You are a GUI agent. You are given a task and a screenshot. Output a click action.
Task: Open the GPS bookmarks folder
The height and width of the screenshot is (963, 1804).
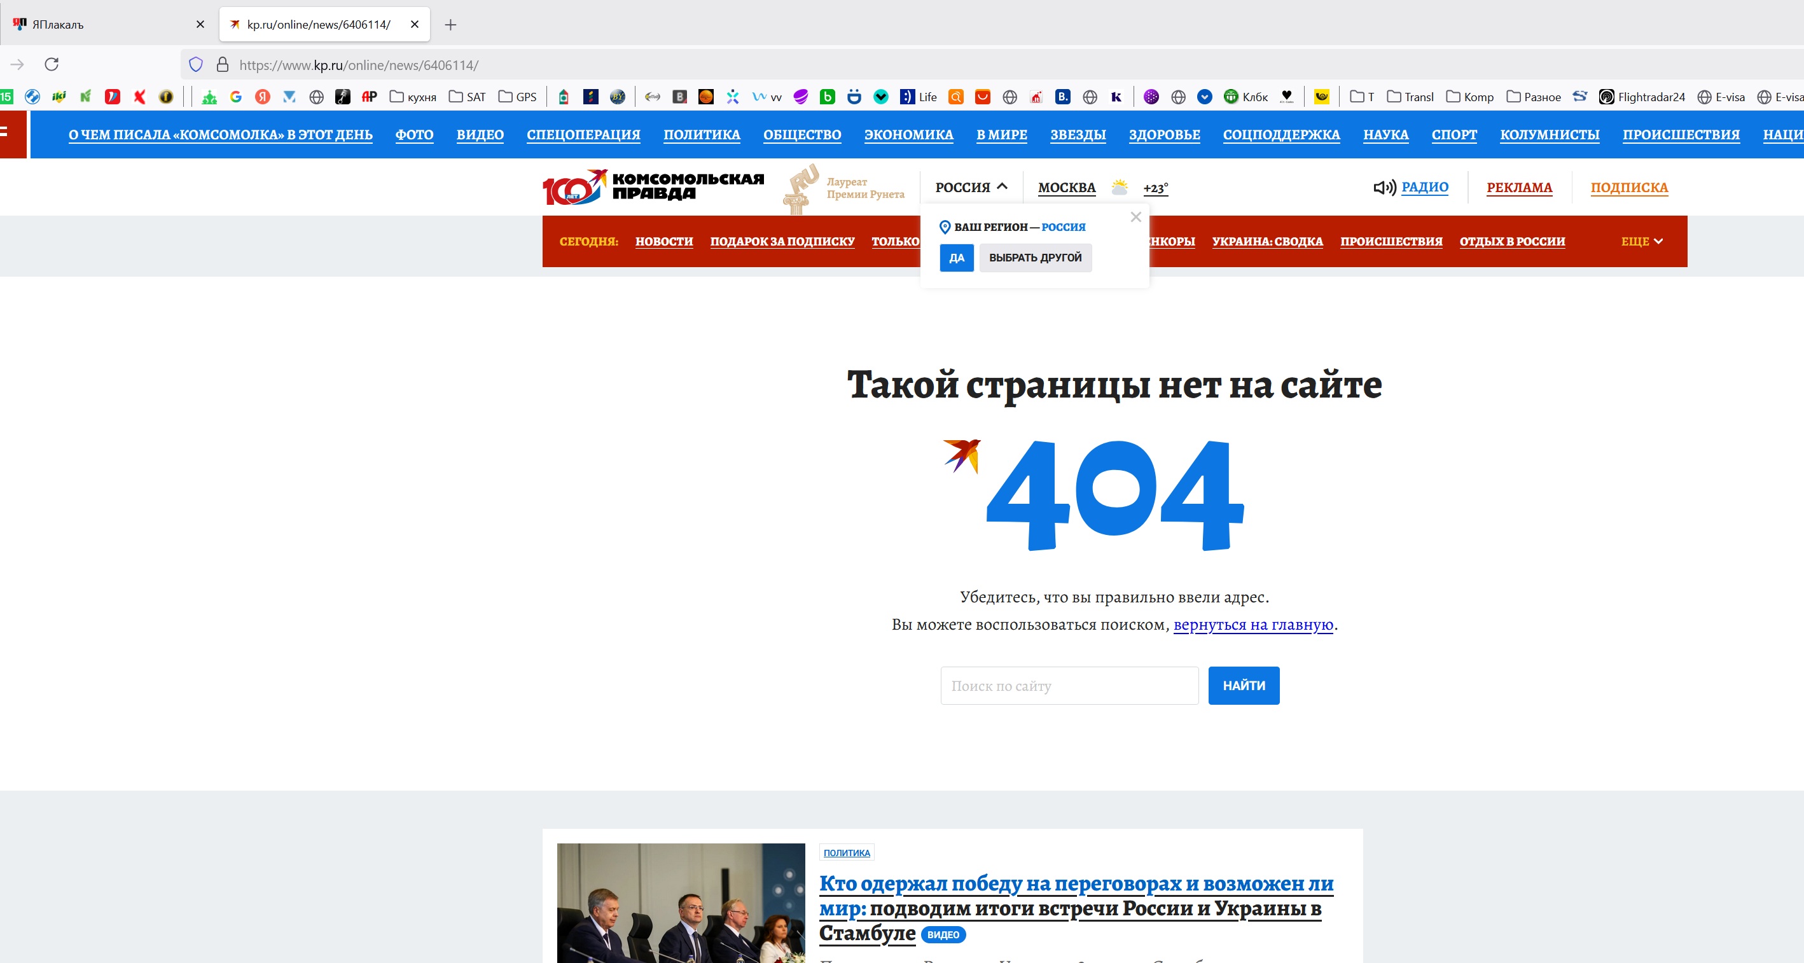(518, 97)
